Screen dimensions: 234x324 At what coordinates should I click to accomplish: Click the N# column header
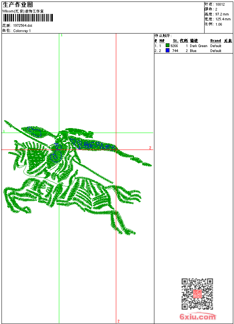162,41
